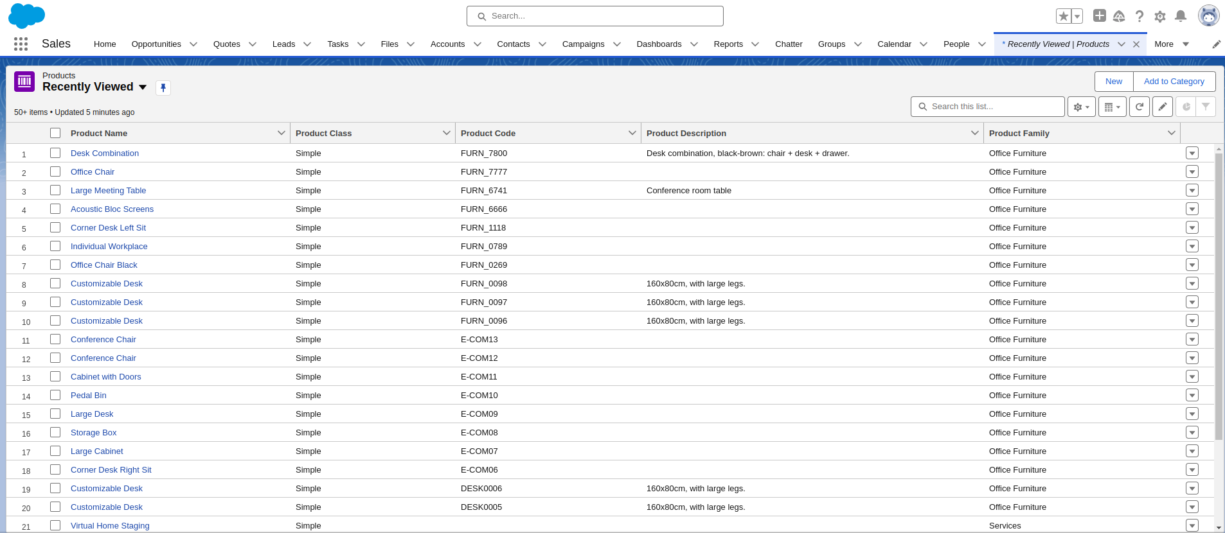Click the pencil to edit navigation bar
The width and height of the screenshot is (1225, 533).
click(x=1216, y=44)
